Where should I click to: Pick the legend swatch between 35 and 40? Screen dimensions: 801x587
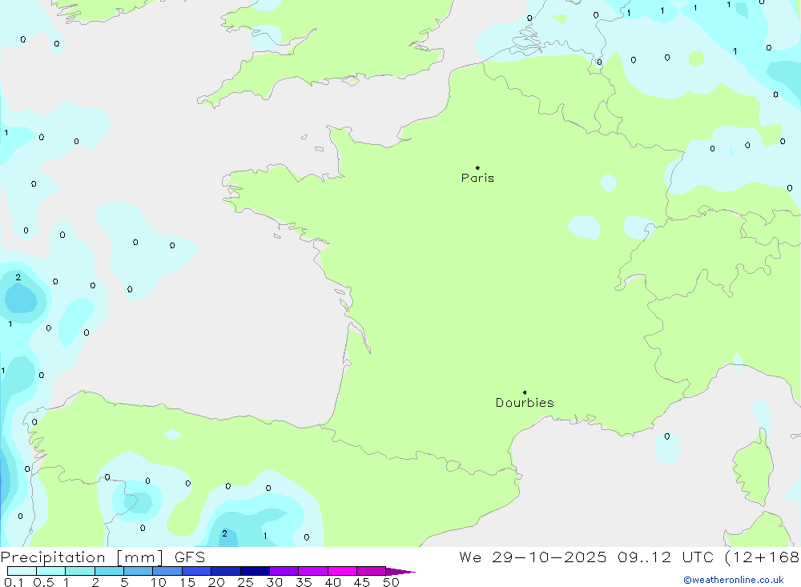coord(313,571)
